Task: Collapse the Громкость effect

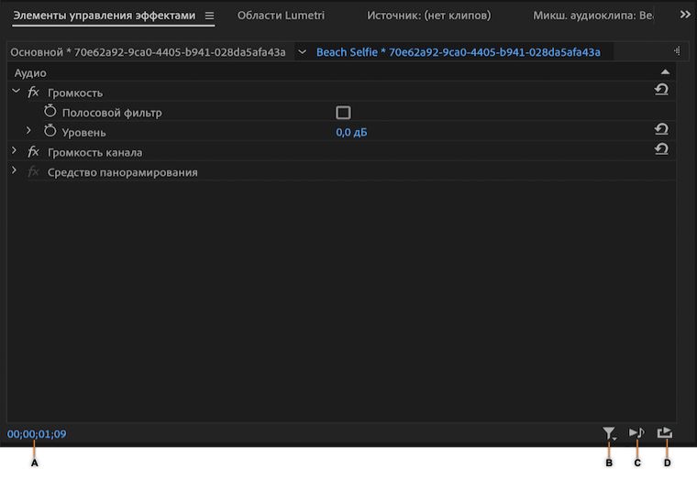Action: click(16, 91)
